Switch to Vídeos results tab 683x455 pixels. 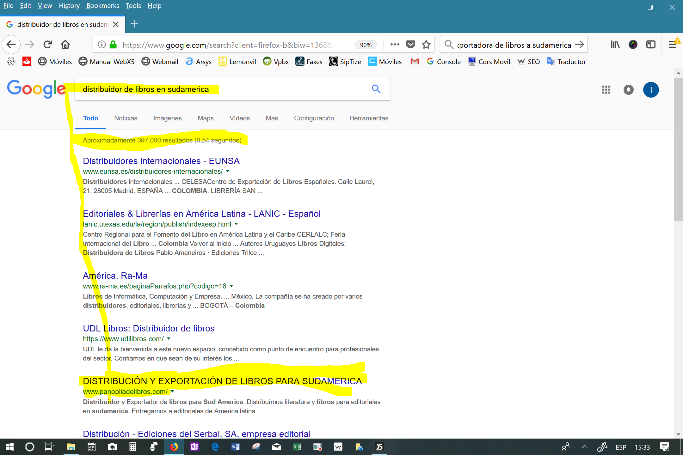click(239, 118)
